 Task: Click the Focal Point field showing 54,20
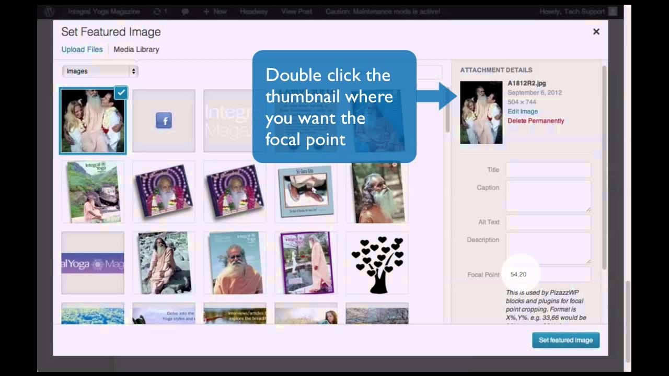pos(548,274)
